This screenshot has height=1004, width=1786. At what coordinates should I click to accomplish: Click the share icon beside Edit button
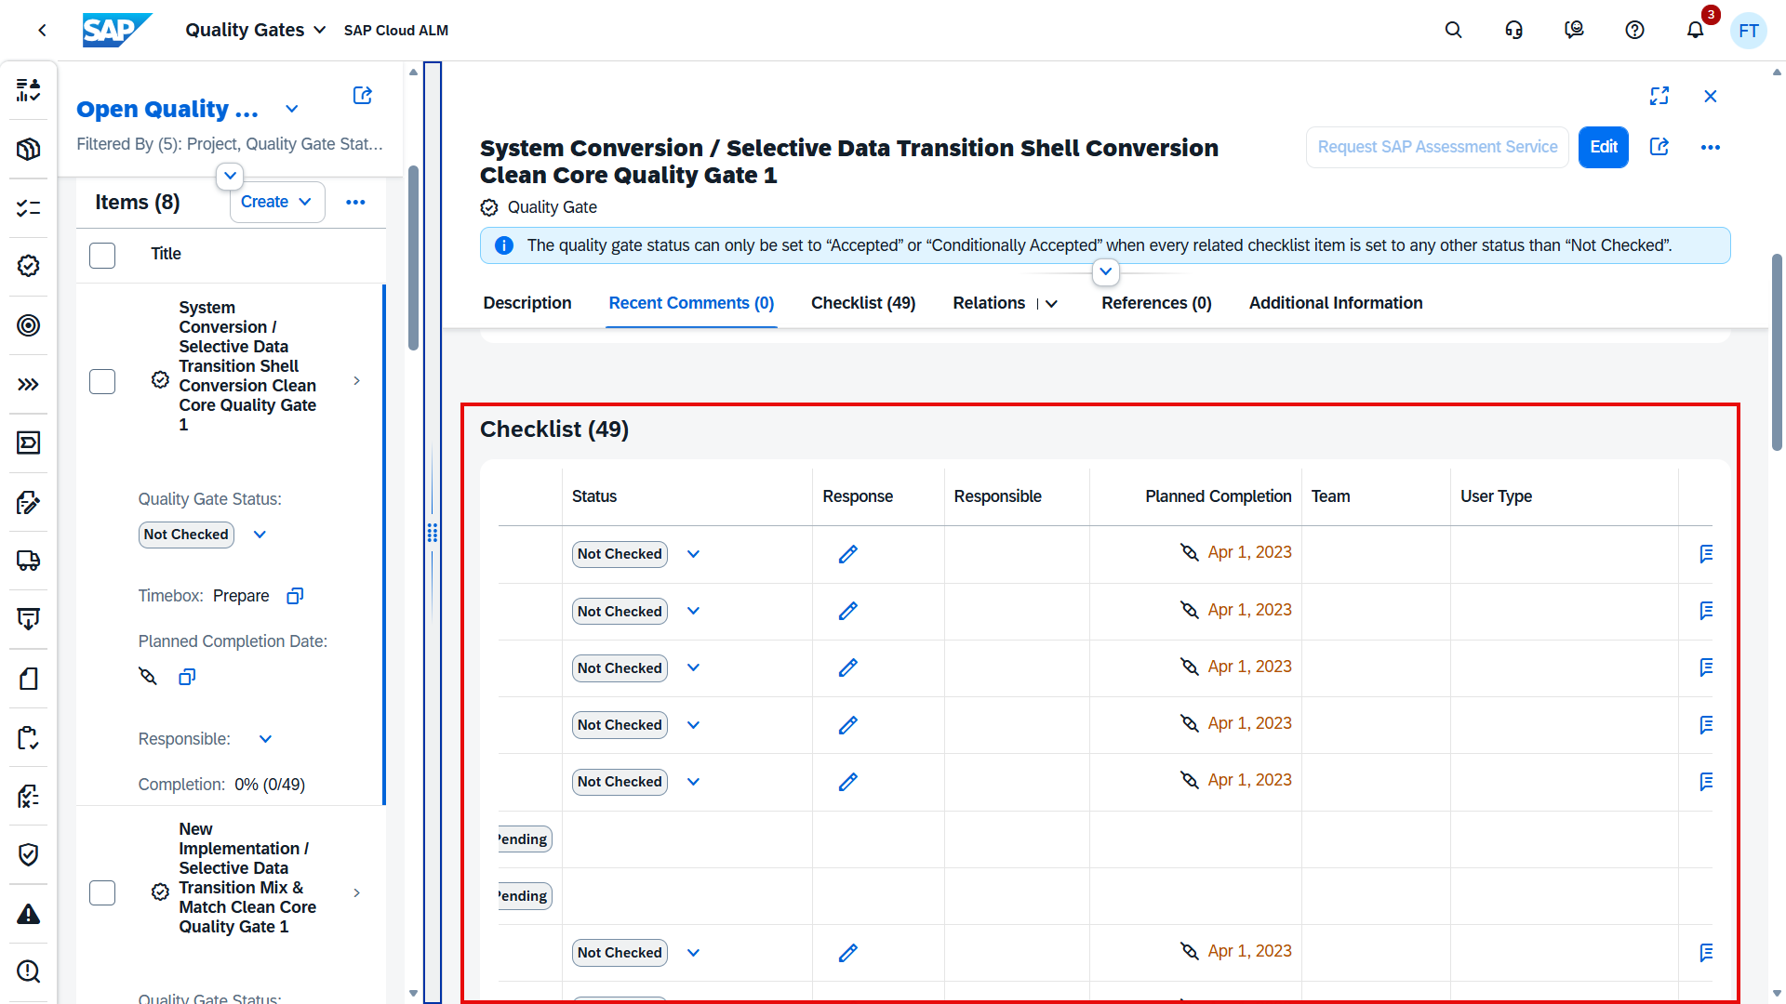(1659, 147)
